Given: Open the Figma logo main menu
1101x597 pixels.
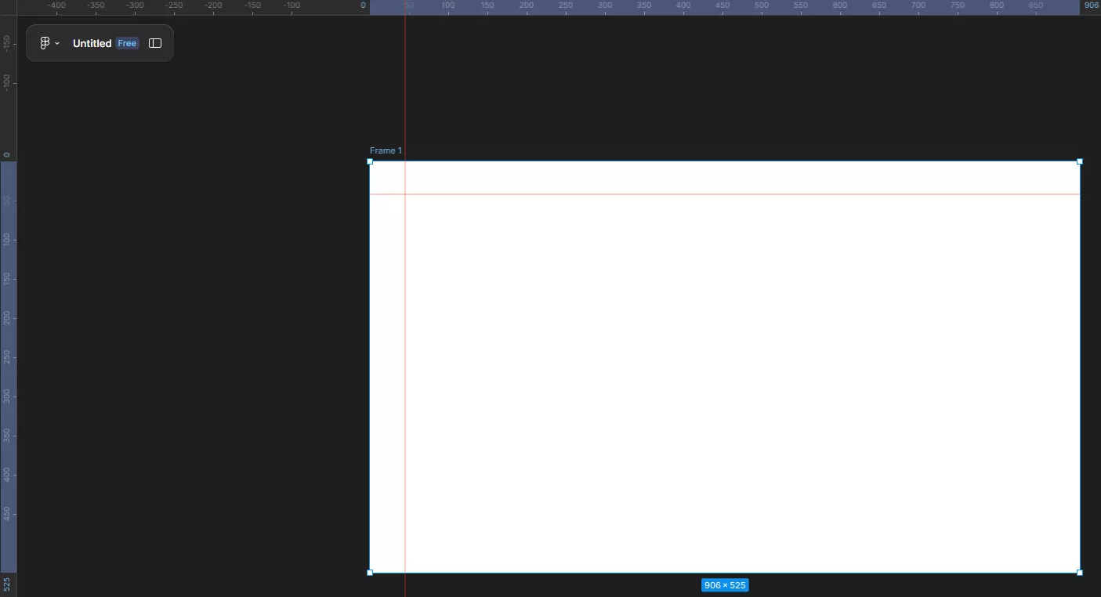Looking at the screenshot, I should [x=45, y=43].
